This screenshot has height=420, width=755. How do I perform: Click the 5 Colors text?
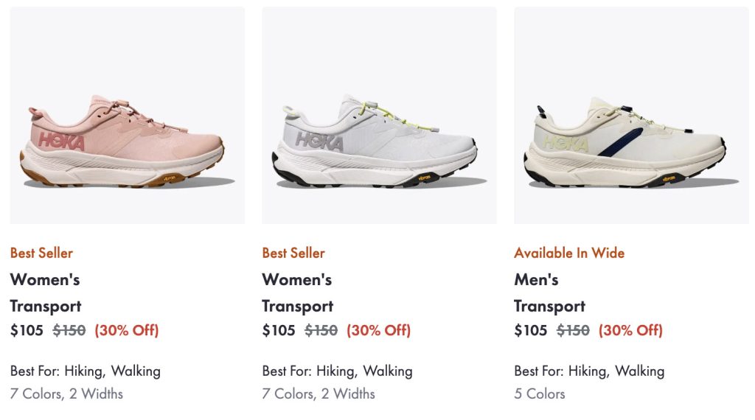(x=540, y=393)
